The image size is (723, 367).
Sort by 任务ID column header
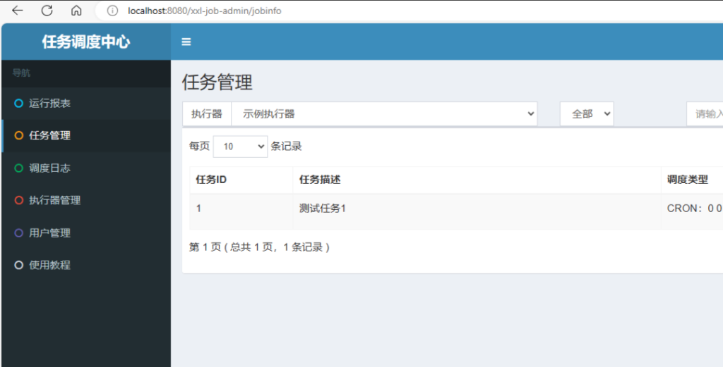pos(241,180)
